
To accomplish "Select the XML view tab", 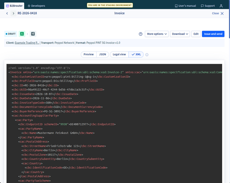I will coord(136,54).
